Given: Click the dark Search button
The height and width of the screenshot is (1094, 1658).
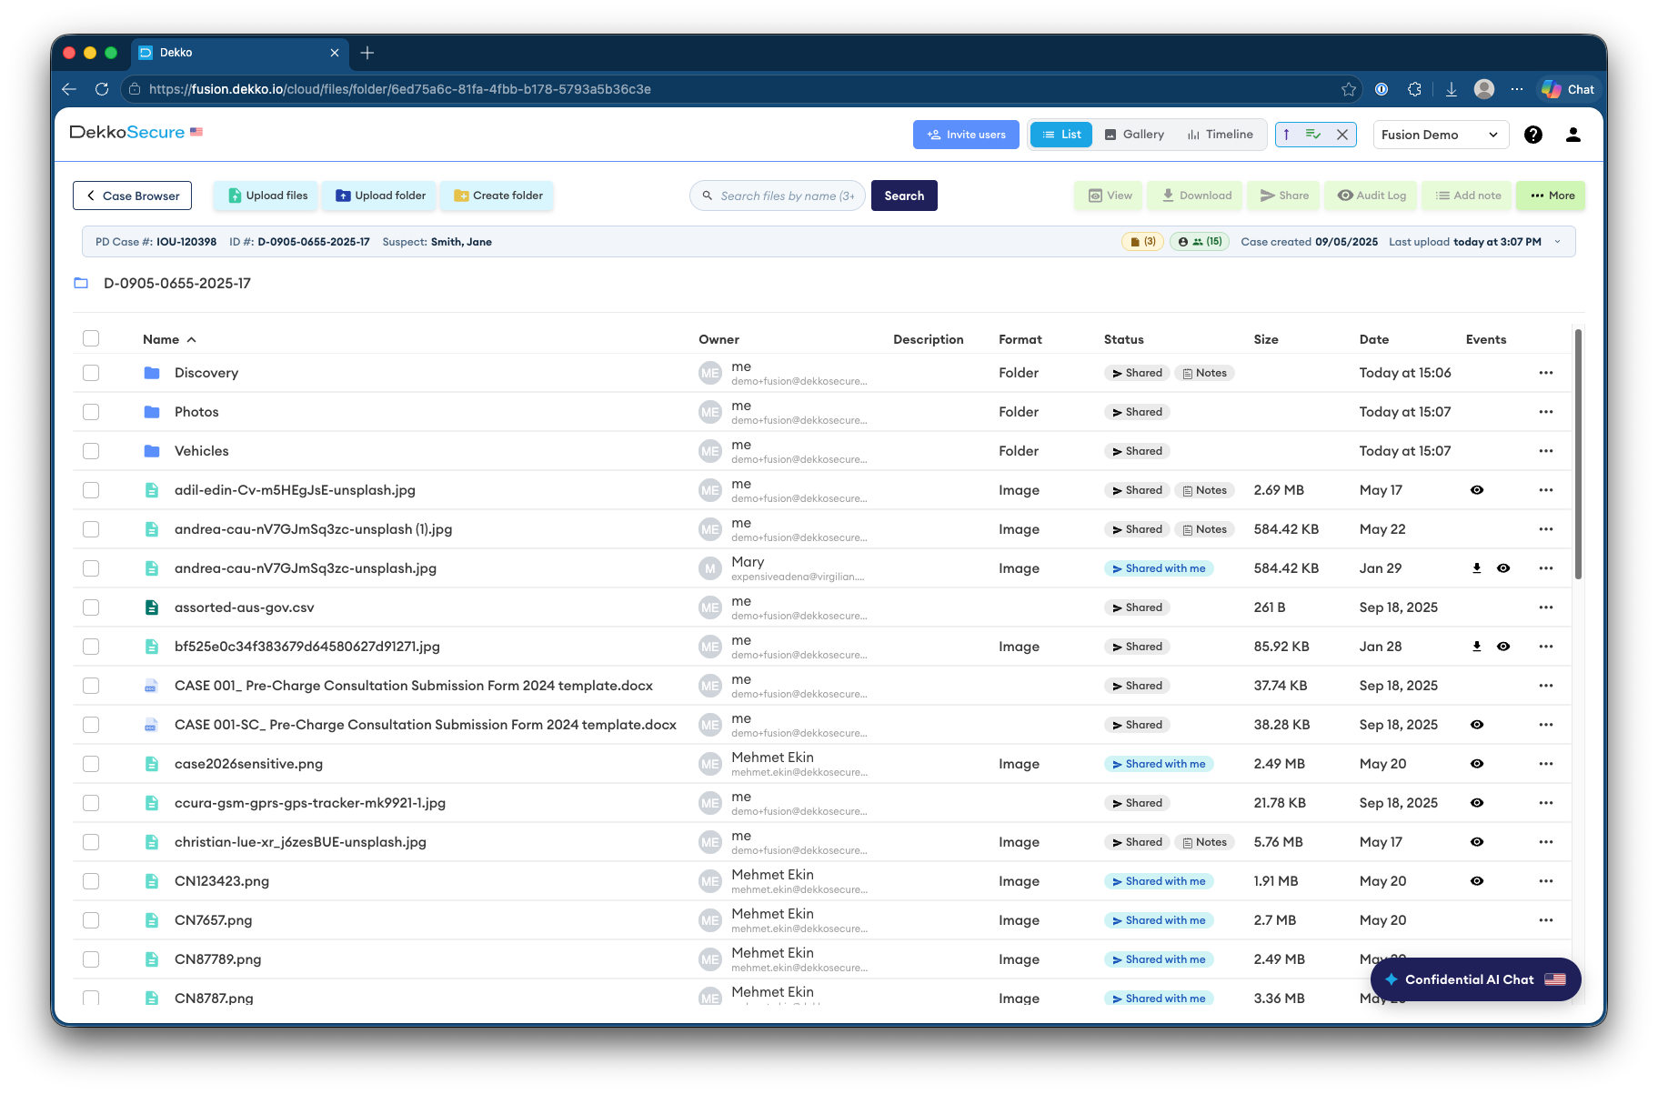Looking at the screenshot, I should tap(904, 196).
